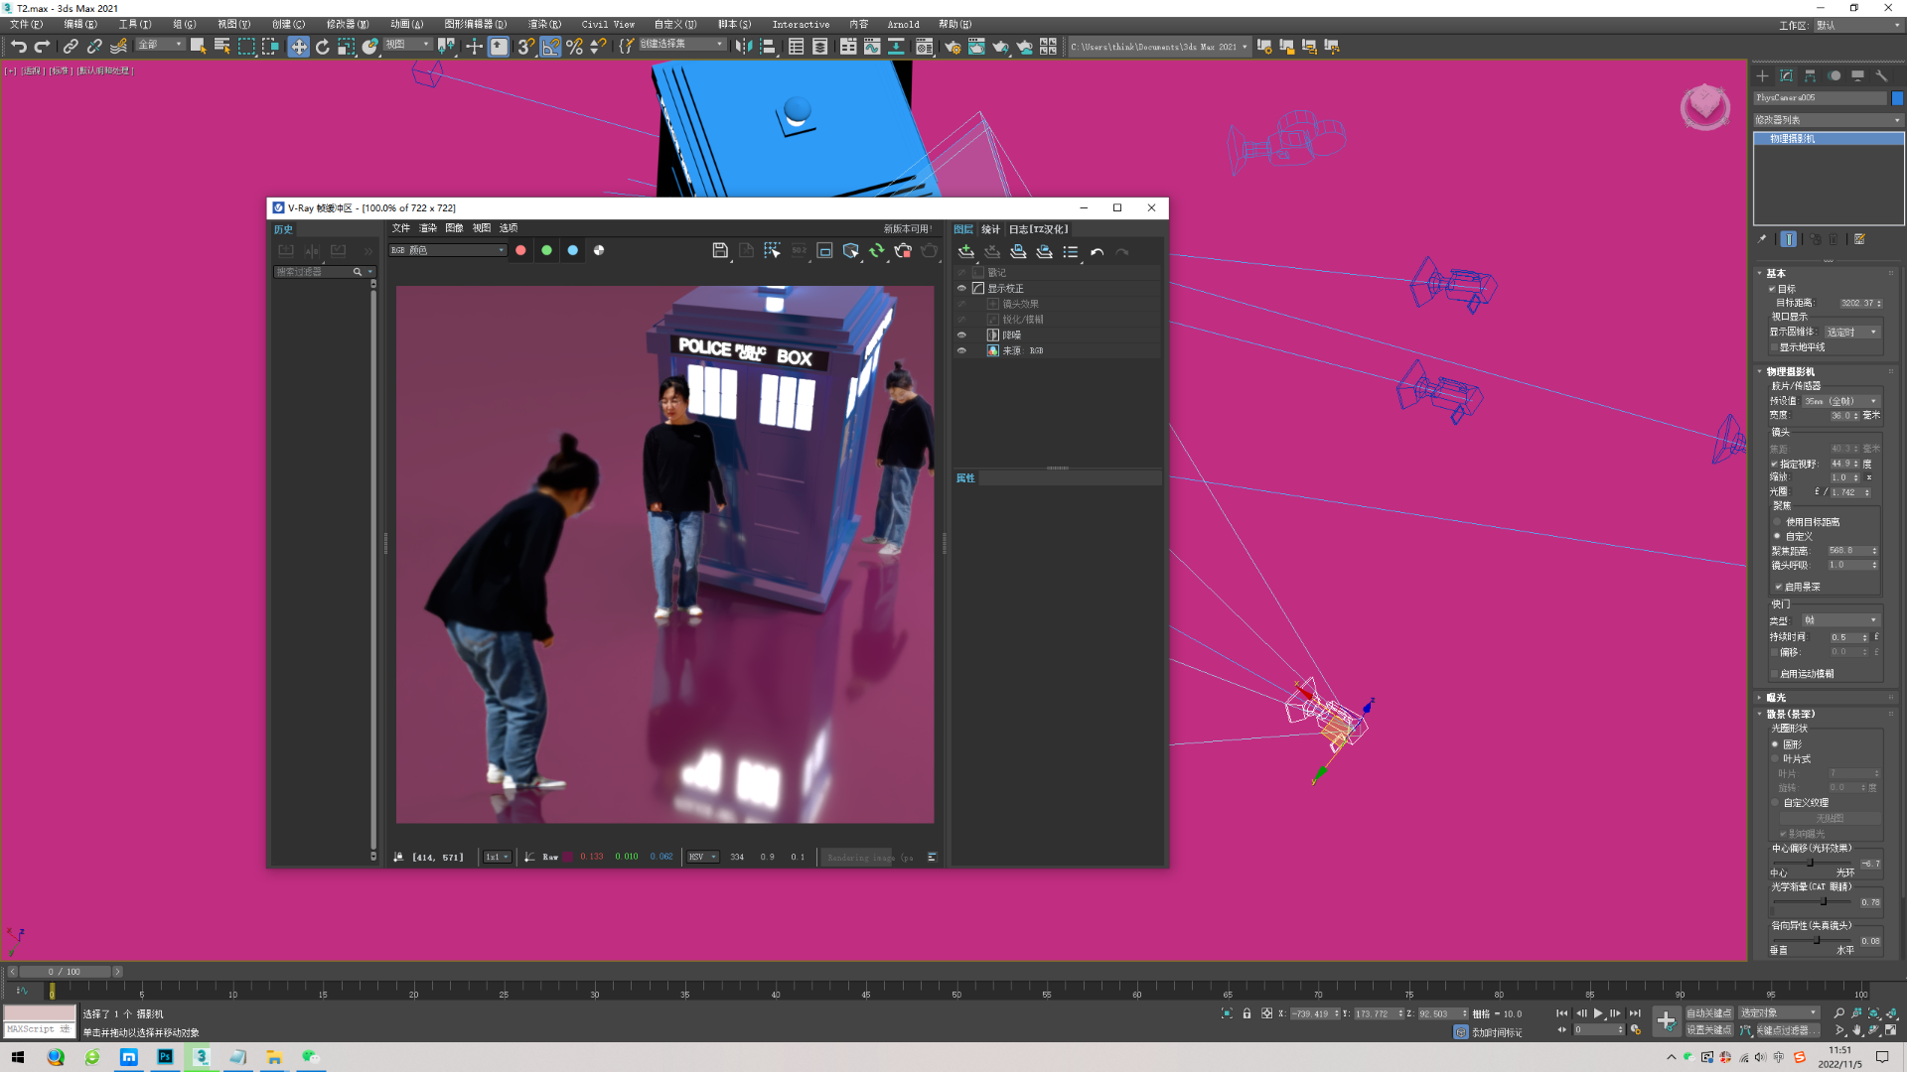
Task: Enable the 显示地平线 checkbox
Action: click(x=1775, y=347)
